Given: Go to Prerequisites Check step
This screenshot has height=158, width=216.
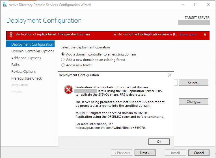Looking at the screenshot, I should tap(27, 78).
